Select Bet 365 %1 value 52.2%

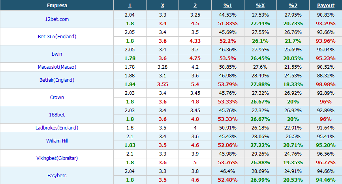(228, 41)
